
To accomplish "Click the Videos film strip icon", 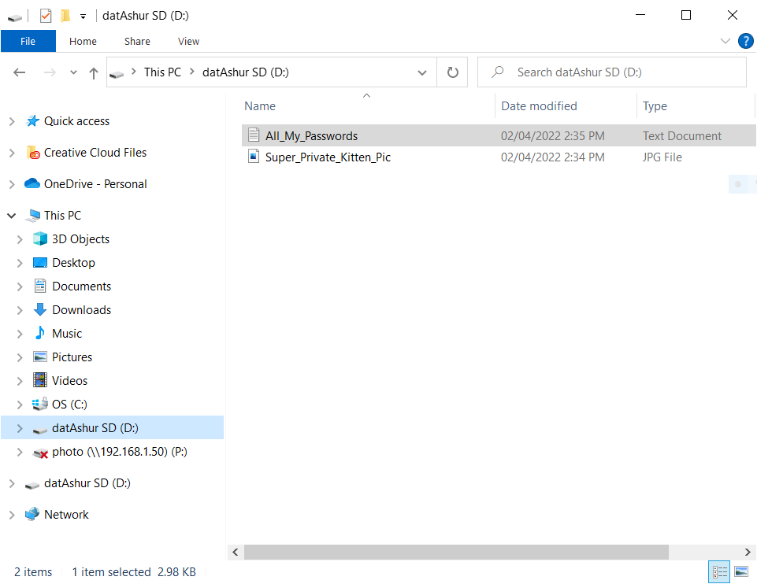I will click(x=40, y=380).
